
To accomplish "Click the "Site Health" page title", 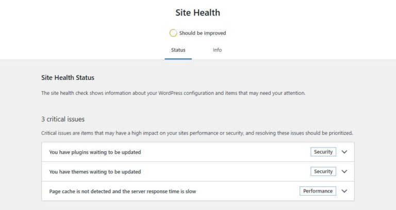I will (198, 12).
